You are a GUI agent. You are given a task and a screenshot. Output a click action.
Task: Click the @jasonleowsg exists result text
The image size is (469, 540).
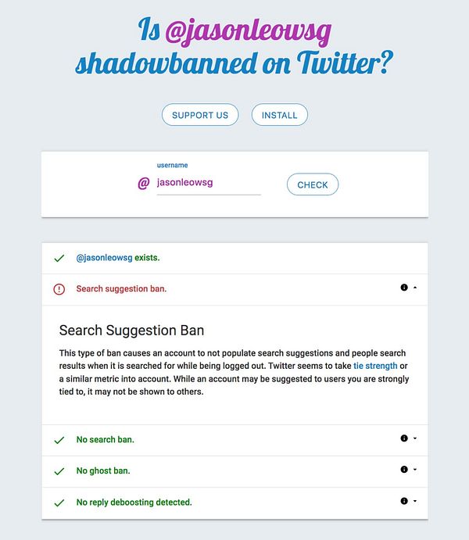[118, 257]
